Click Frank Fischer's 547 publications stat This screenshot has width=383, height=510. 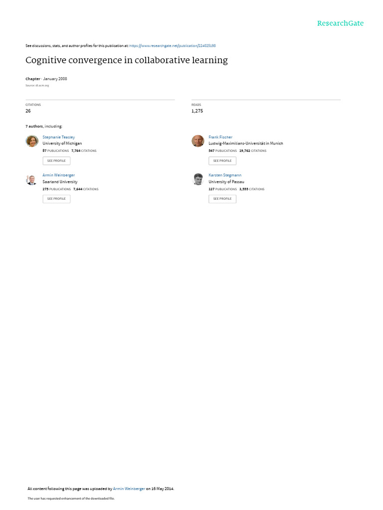223,151
